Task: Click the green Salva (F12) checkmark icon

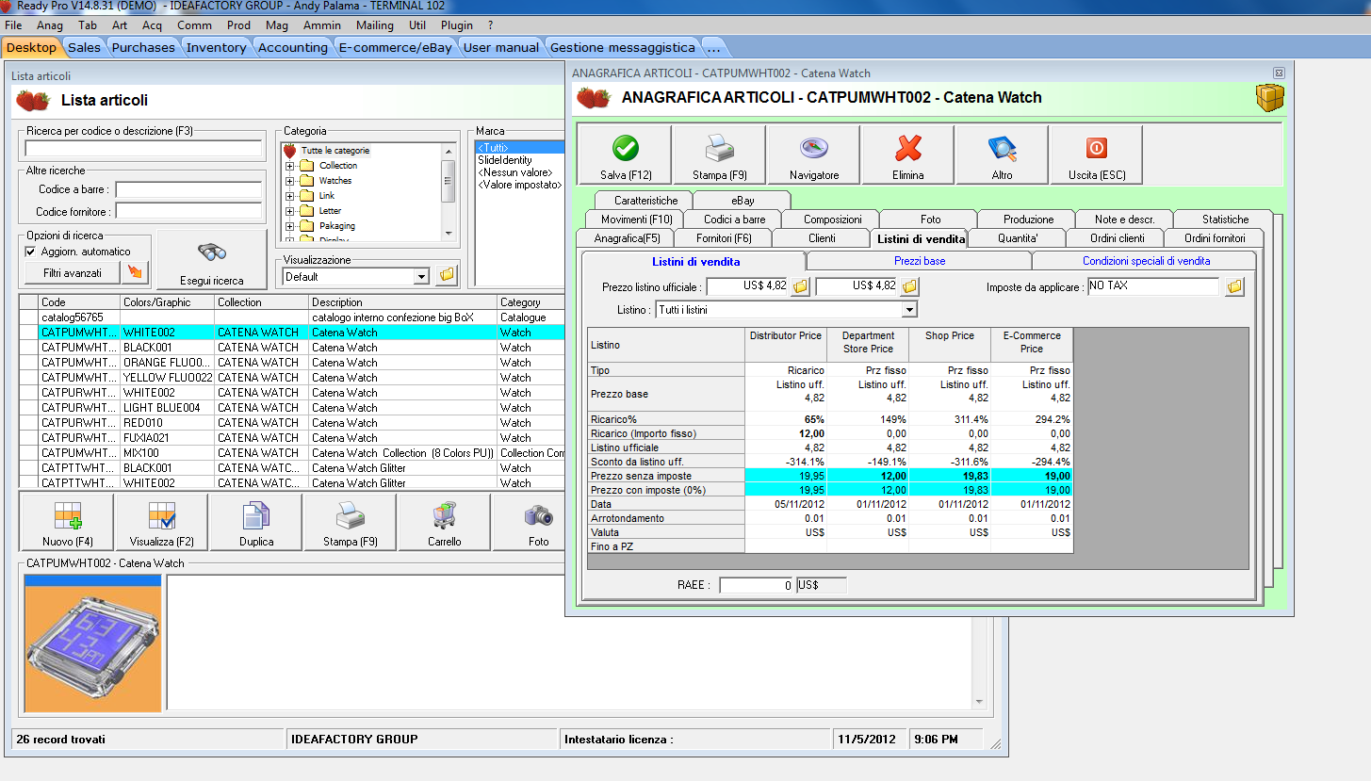Action: 626,149
